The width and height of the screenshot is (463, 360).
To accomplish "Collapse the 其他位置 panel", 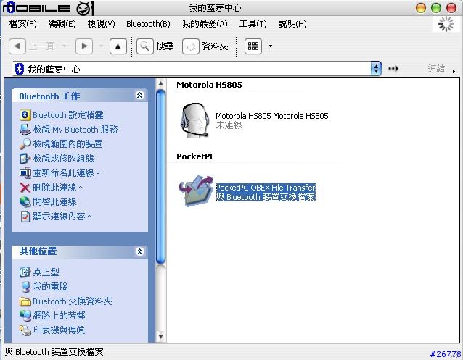I will pyautogui.click(x=139, y=251).
